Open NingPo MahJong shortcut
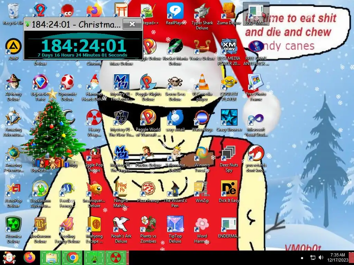This screenshot has height=265, width=354. pyautogui.click(x=121, y=194)
